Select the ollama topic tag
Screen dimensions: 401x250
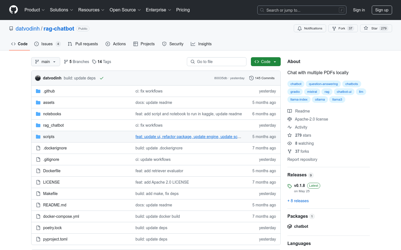pos(320,99)
